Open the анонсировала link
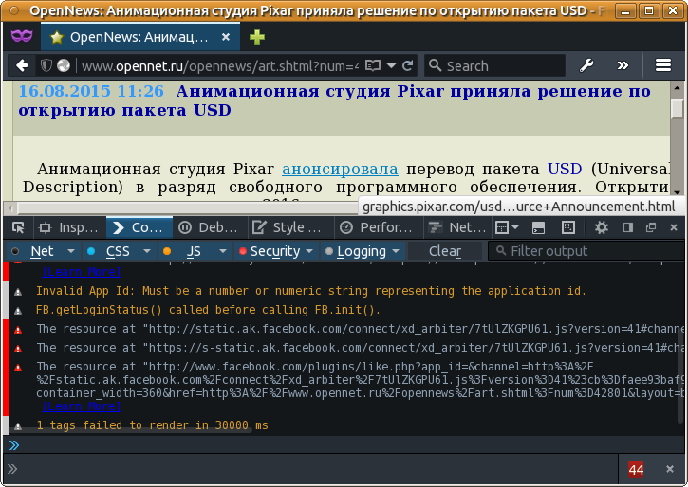Image resolution: width=688 pixels, height=487 pixels. tap(340, 169)
